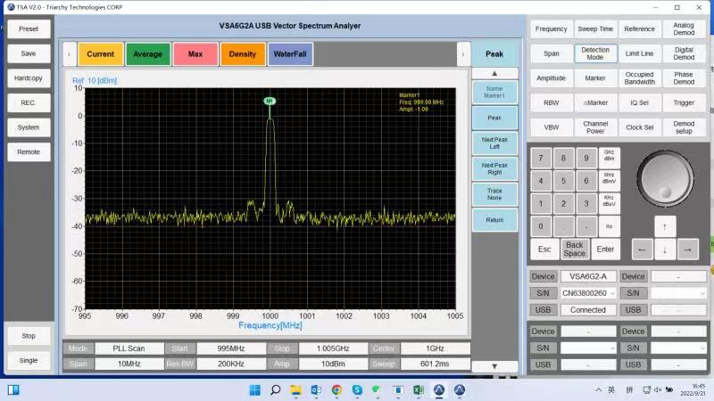Expand the second device S/N dropdown
This screenshot has height=401, width=714.
tap(678, 293)
